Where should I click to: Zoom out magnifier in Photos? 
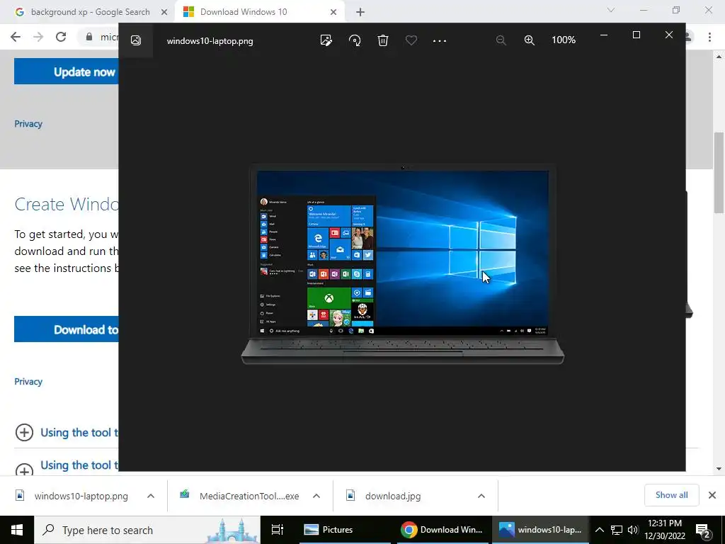coord(501,40)
